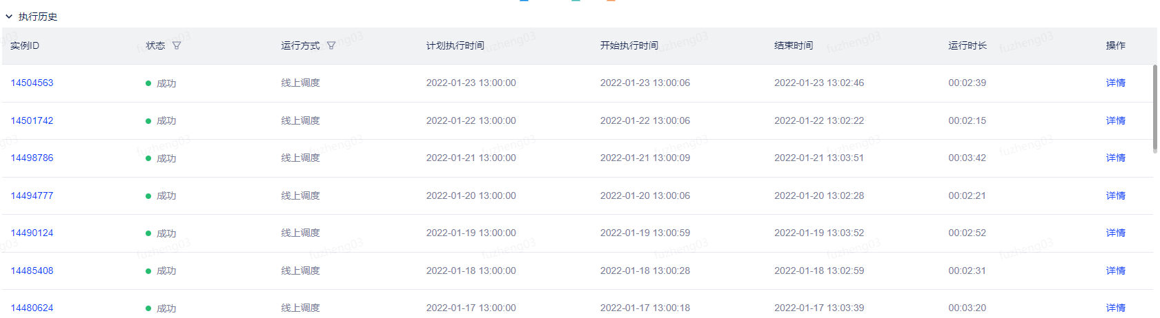Collapse the 执行历史 section chevron
This screenshot has width=1160, height=318.
(x=9, y=17)
